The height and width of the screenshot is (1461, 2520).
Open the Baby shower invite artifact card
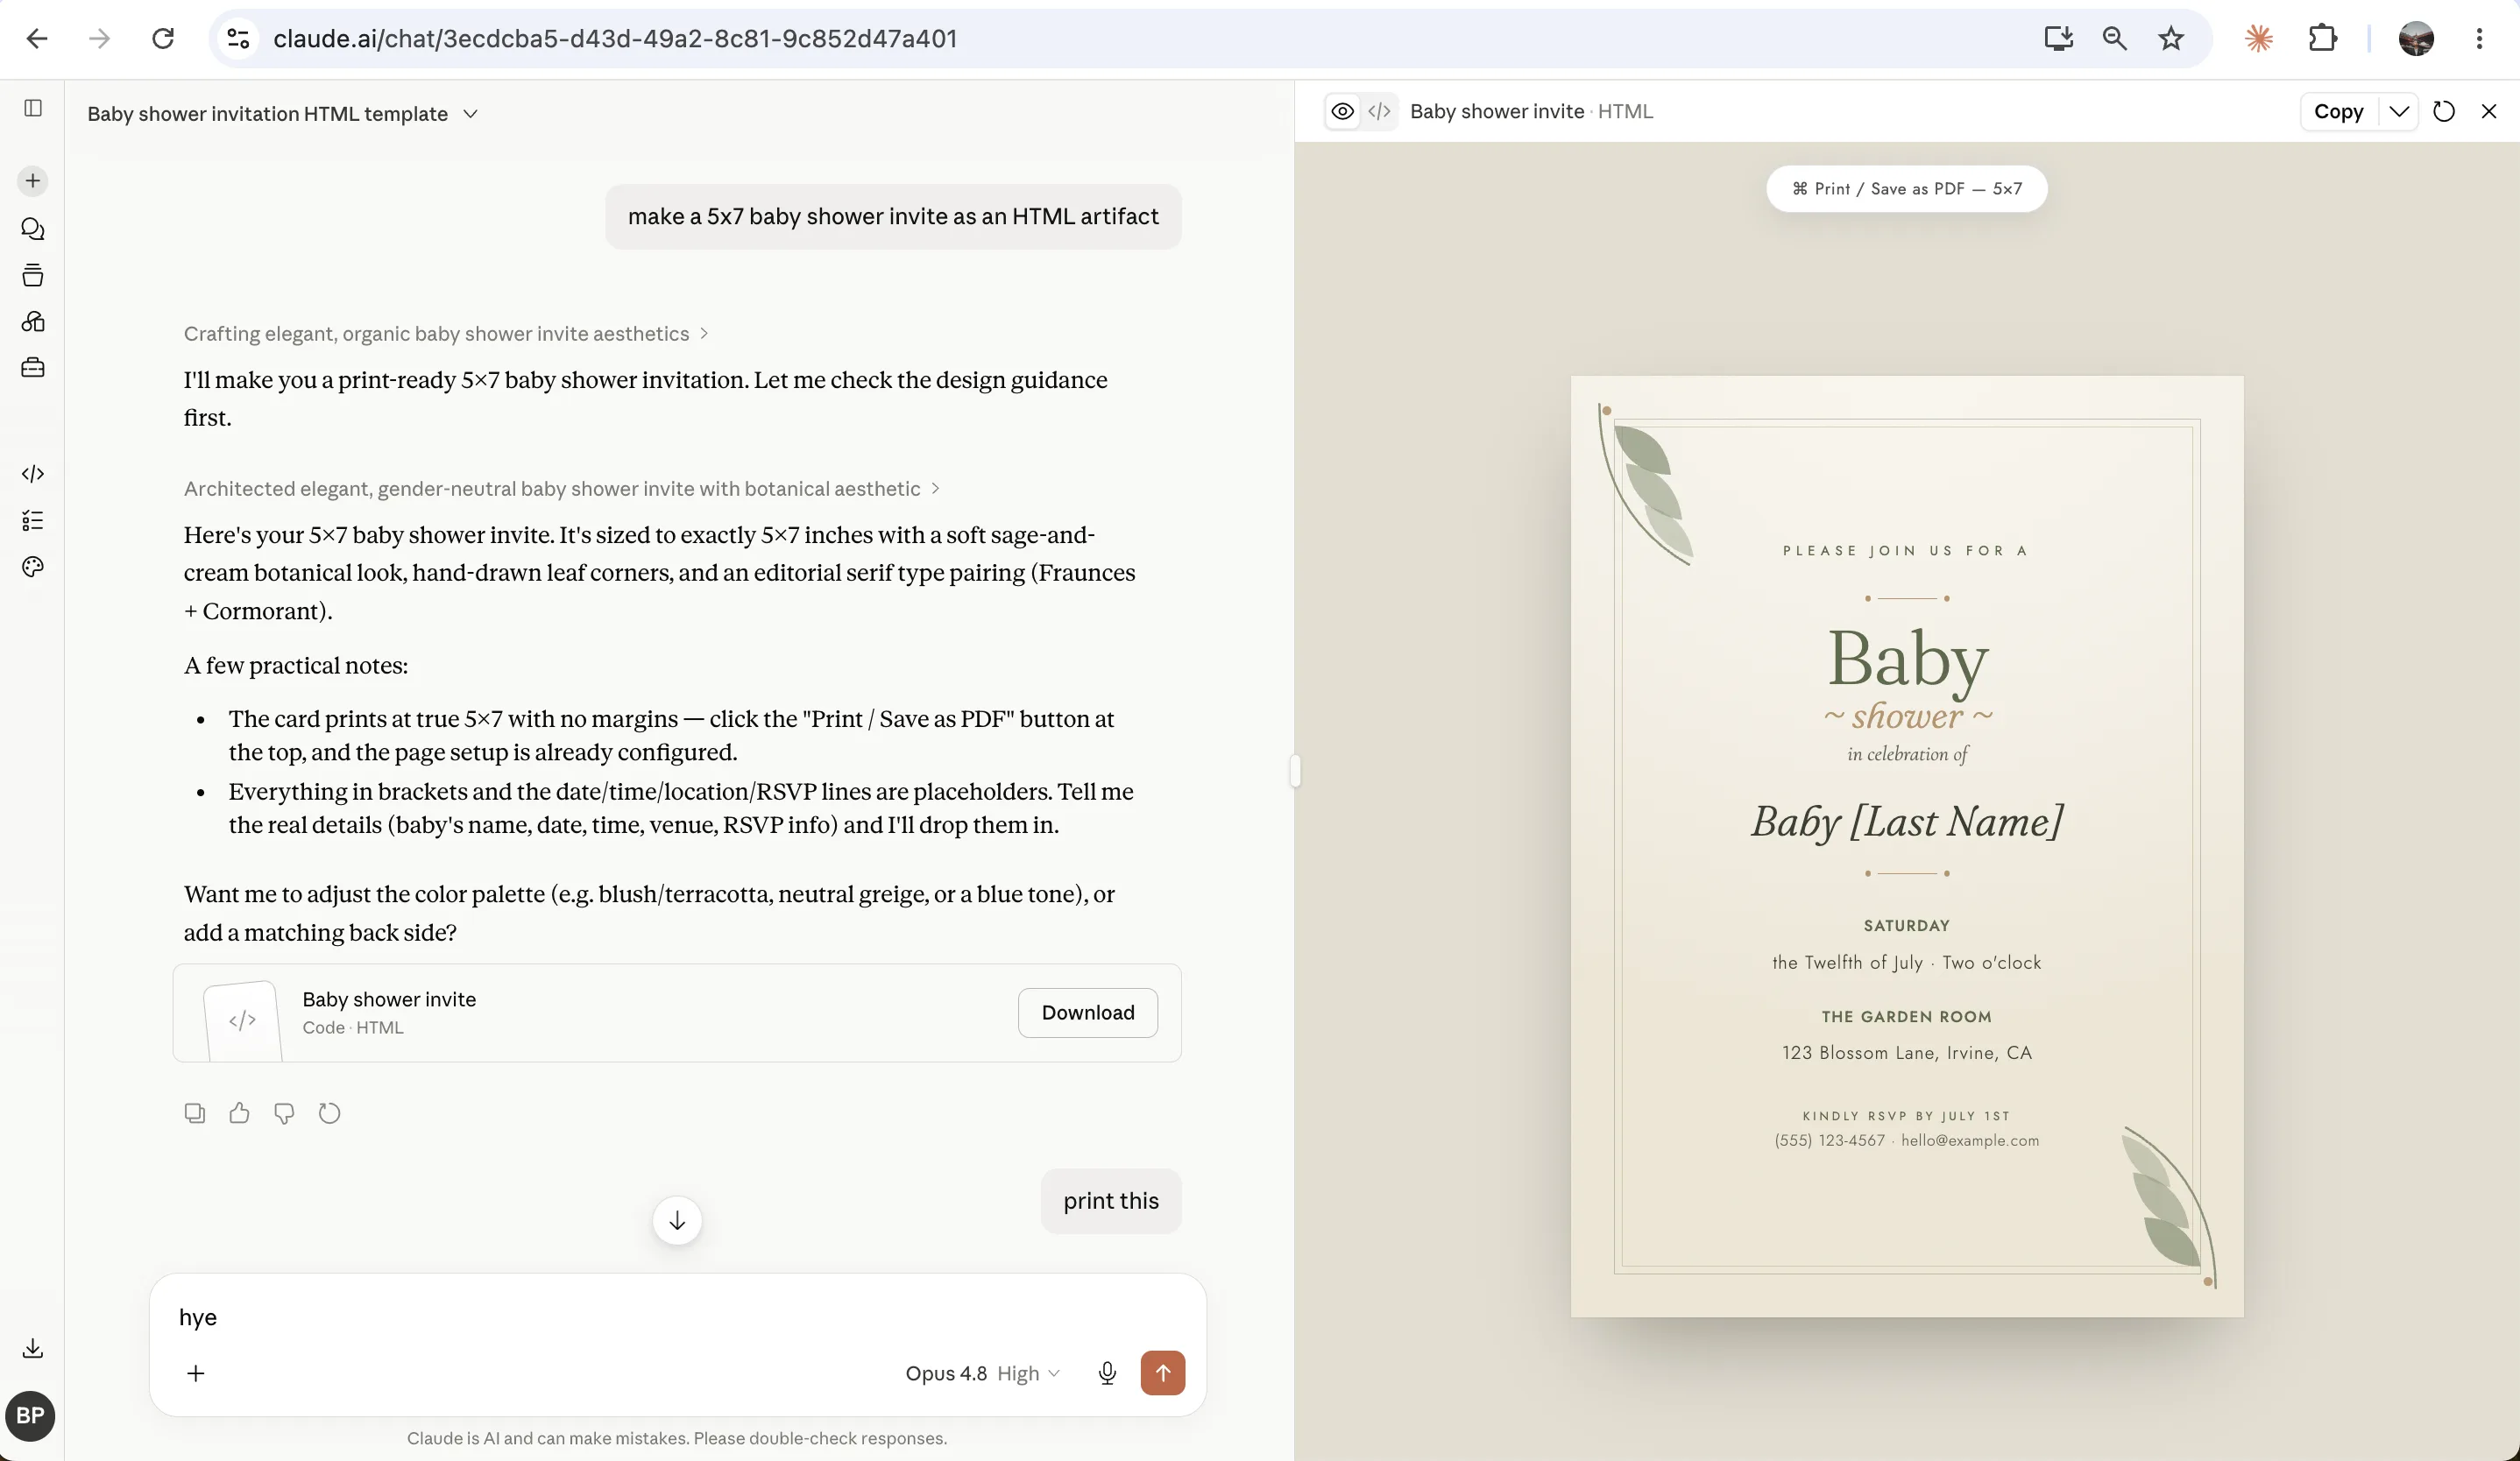677,1013
